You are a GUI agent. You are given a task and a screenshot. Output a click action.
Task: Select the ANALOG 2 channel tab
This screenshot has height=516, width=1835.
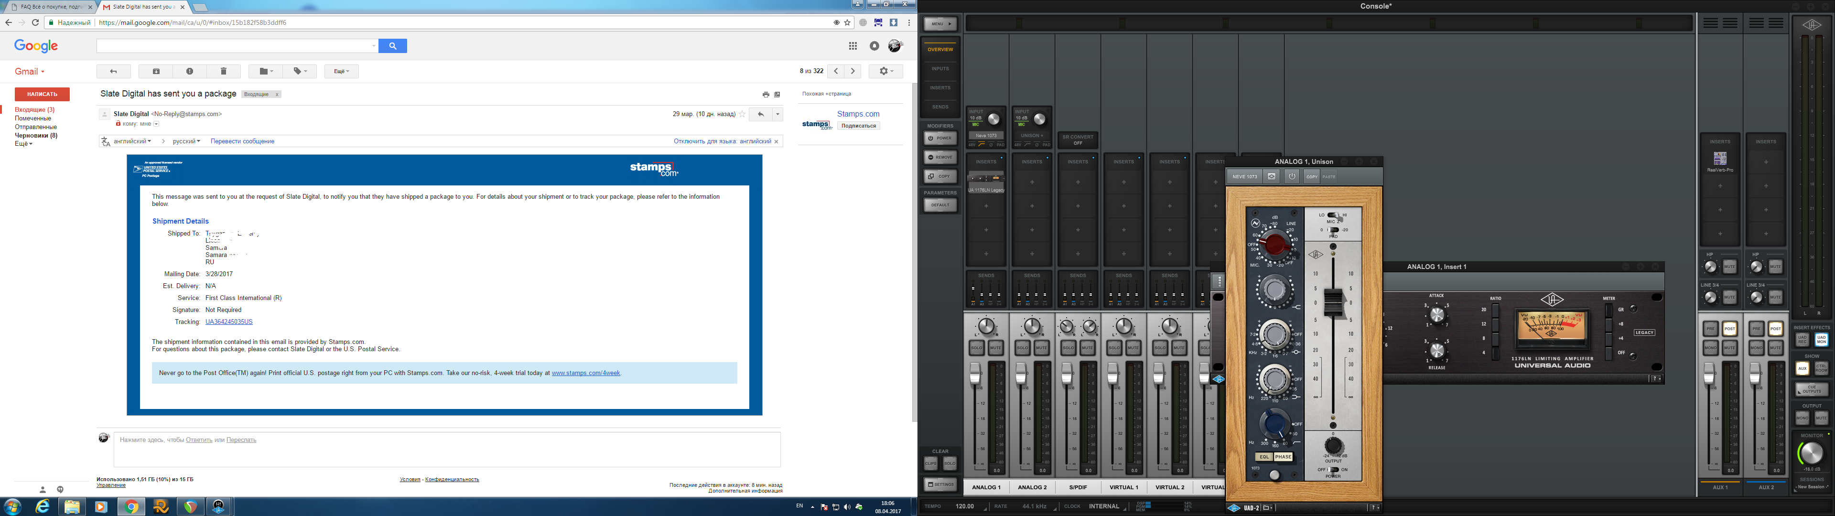pos(1032,487)
